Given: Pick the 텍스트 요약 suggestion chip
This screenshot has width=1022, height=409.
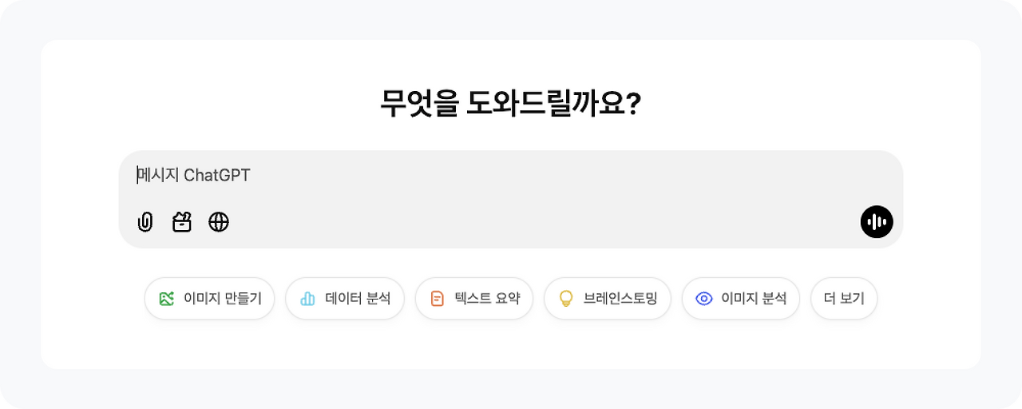Looking at the screenshot, I should [474, 299].
